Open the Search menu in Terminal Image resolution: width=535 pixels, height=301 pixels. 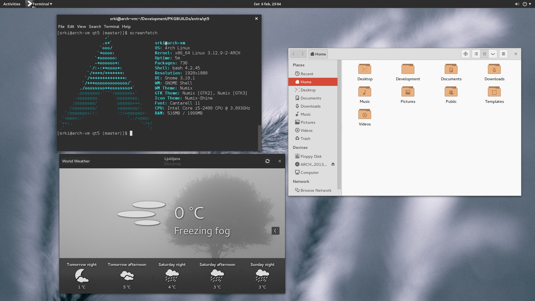pos(95,26)
